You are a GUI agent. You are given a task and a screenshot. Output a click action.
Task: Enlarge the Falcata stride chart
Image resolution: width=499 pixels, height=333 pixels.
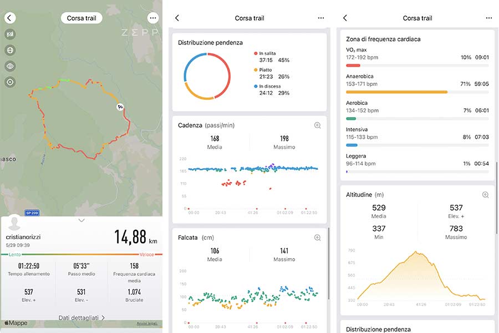317,238
